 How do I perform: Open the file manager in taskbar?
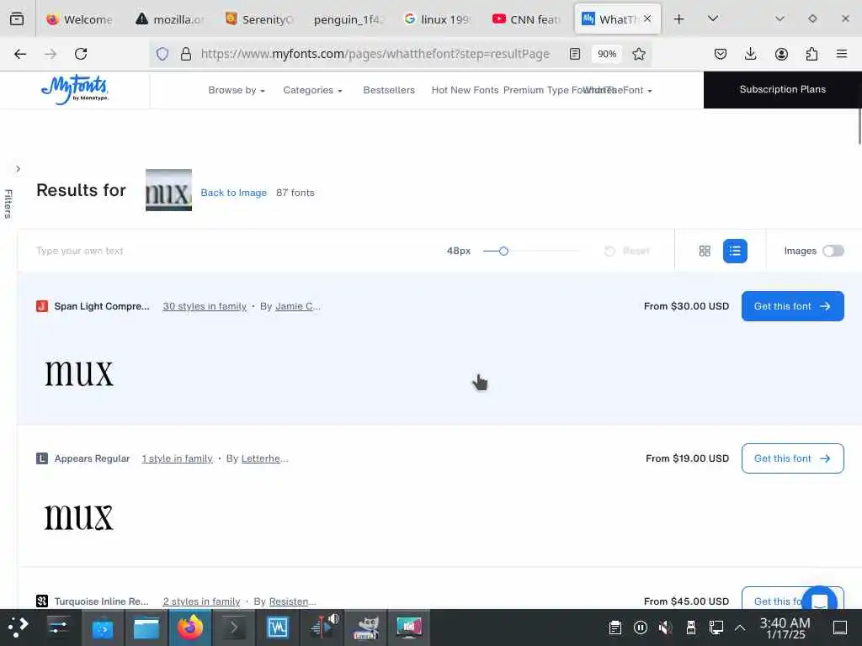146,627
